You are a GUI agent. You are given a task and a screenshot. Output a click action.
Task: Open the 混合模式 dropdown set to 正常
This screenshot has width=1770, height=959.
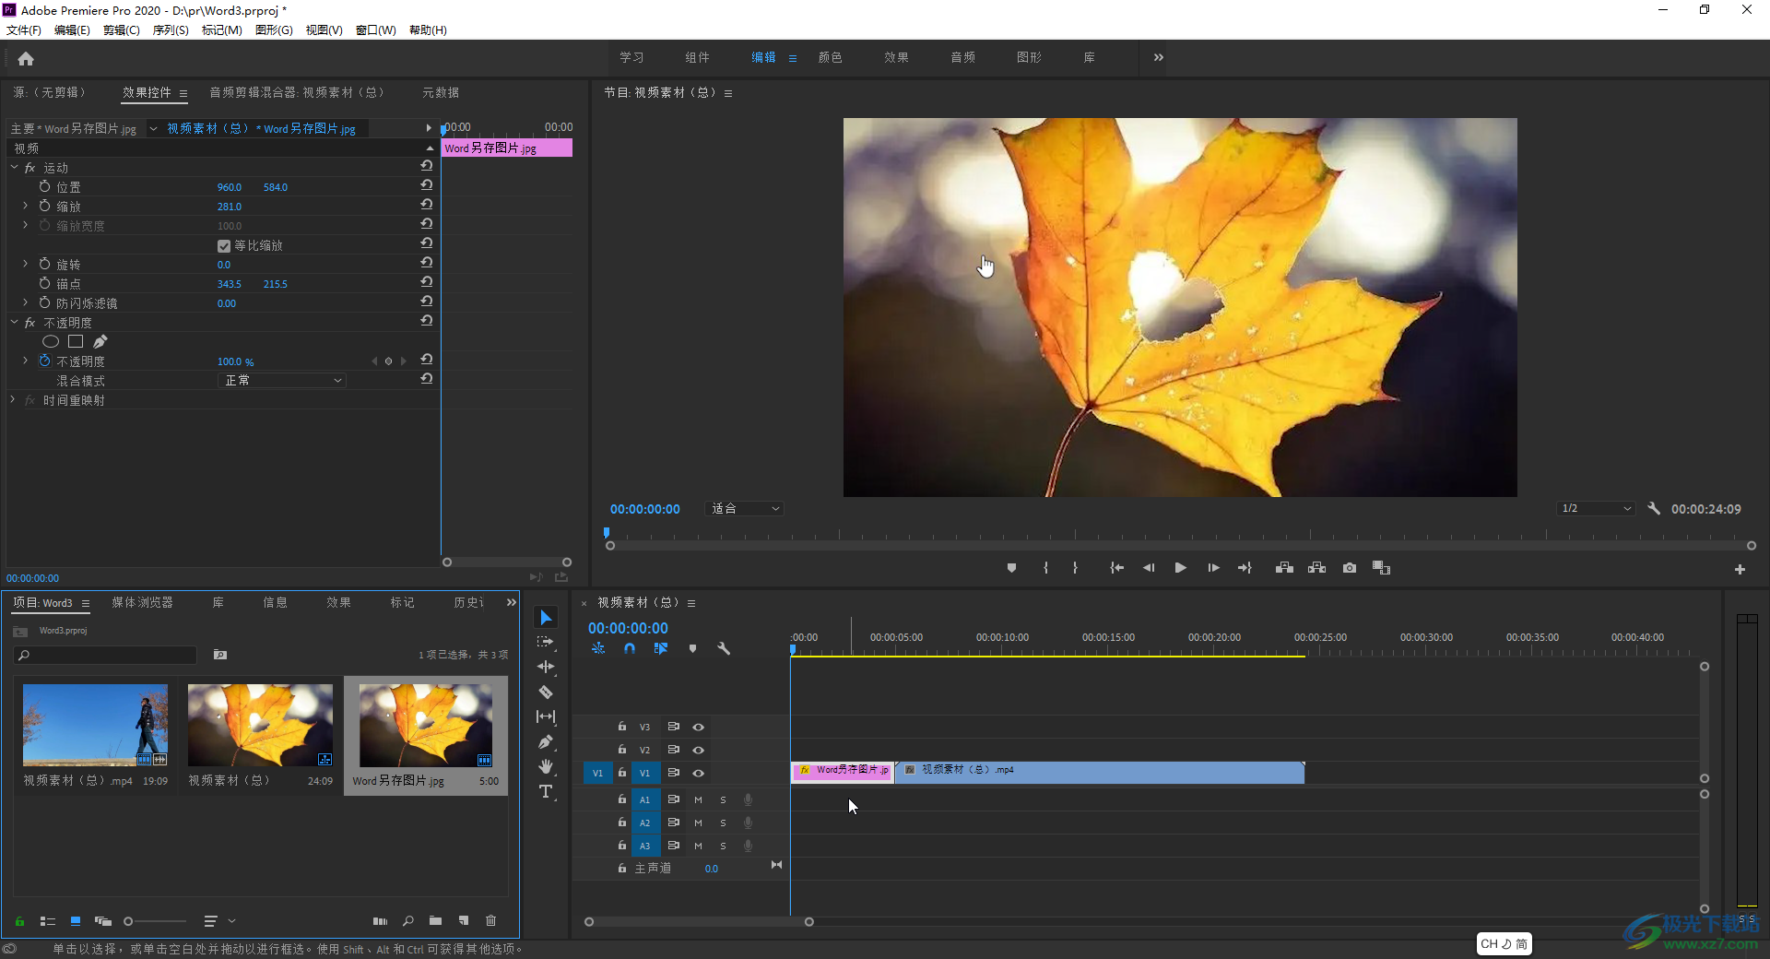pyautogui.click(x=282, y=381)
